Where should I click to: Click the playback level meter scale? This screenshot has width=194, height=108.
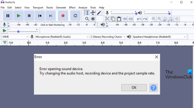pos(151,25)
